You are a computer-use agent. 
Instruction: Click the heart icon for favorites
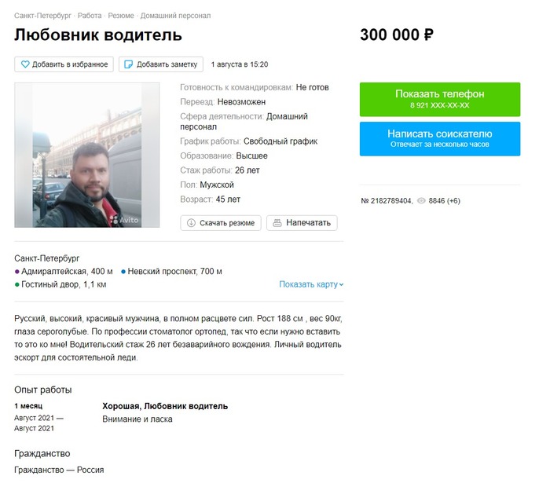(x=25, y=64)
